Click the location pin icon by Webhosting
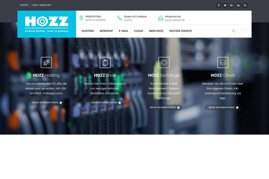The height and width of the screenshot is (179, 269). tap(81, 18)
